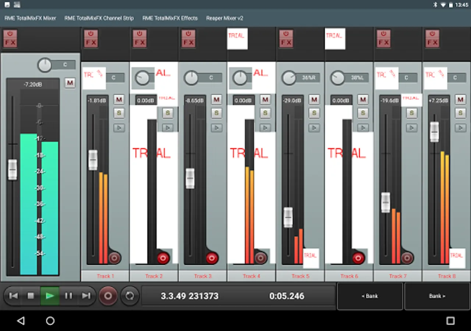Mute Track 1
Screen dimensions: 471x331
[x=119, y=100]
